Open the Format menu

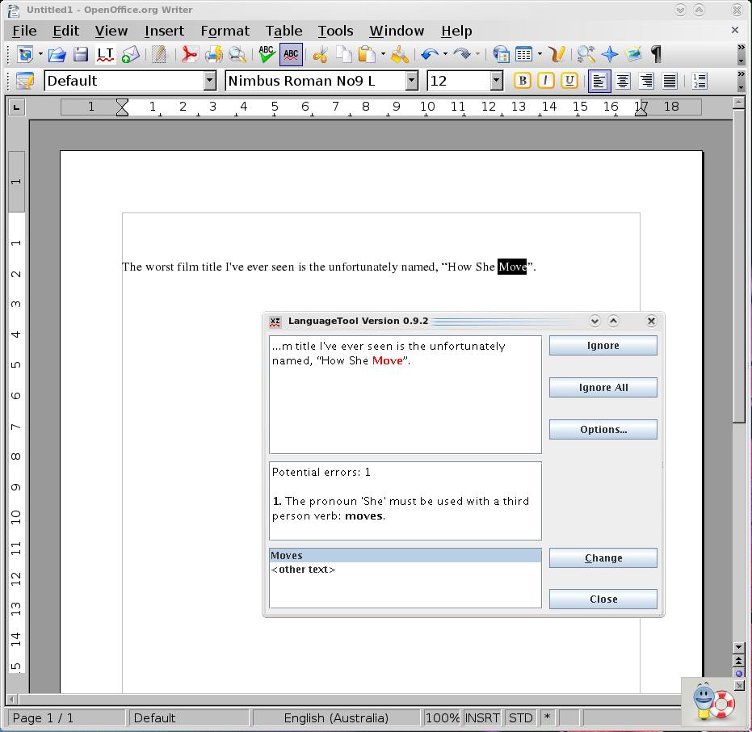(x=225, y=31)
